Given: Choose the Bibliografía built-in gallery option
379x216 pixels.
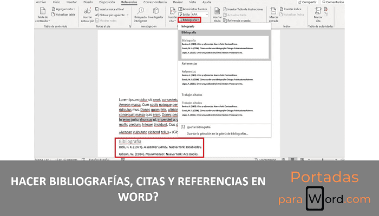Looking at the screenshot, I should (x=225, y=45).
